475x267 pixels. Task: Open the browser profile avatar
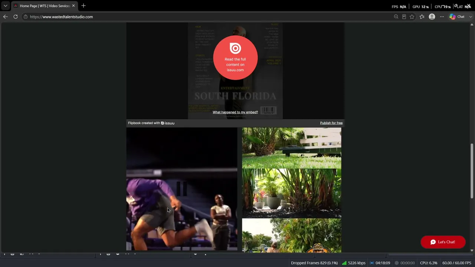(x=432, y=17)
